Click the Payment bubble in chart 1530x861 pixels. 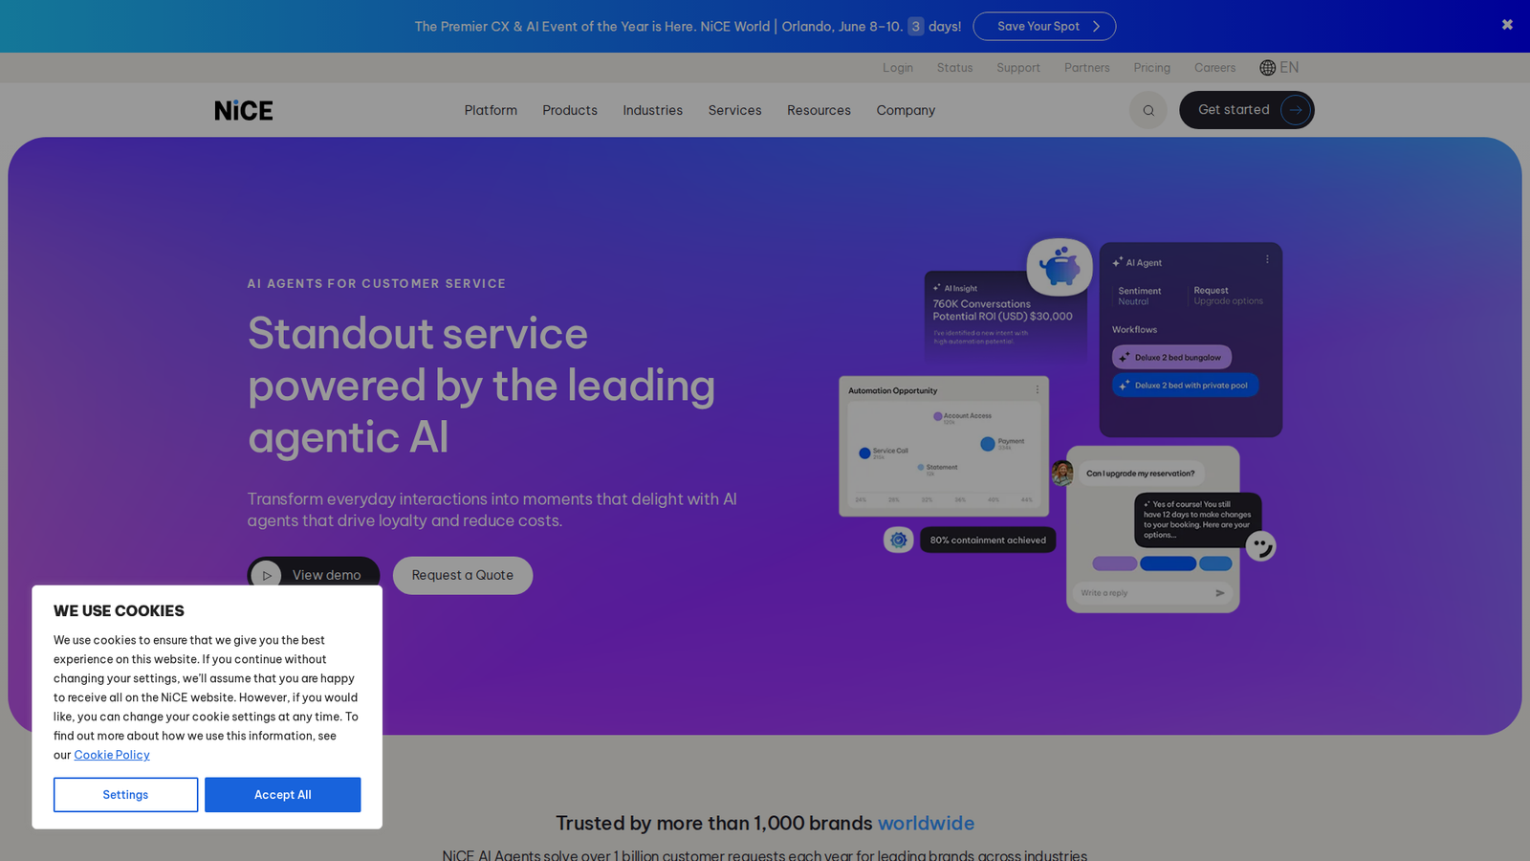(x=987, y=444)
